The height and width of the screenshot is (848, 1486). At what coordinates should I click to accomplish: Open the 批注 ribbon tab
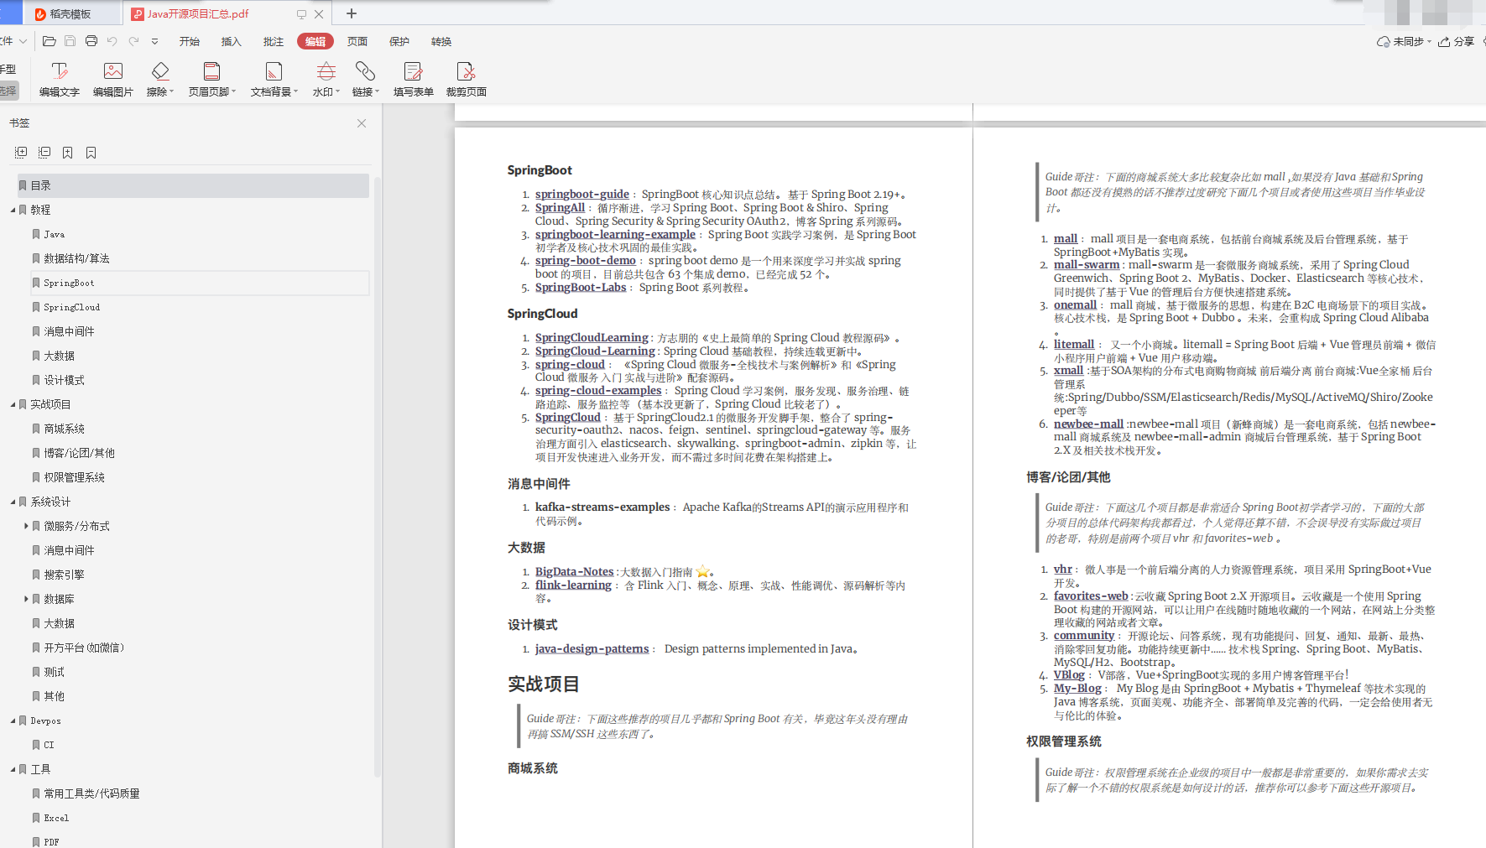[274, 42]
